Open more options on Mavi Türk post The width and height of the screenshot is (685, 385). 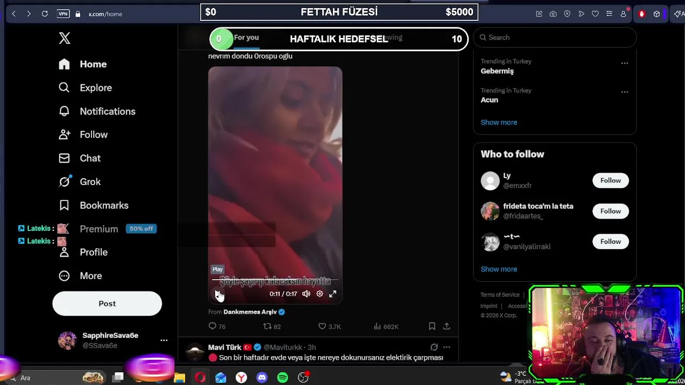tap(446, 347)
